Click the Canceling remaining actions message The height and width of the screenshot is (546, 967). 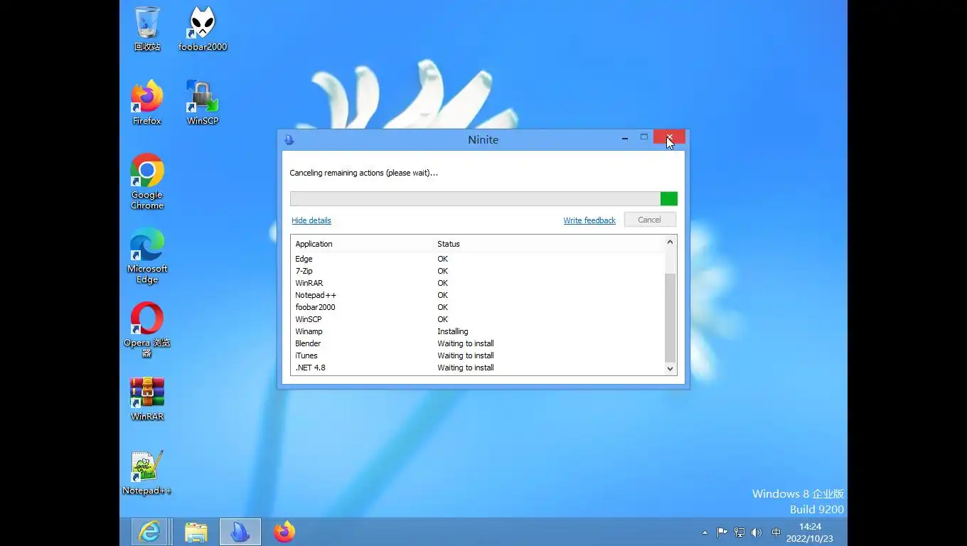363,173
